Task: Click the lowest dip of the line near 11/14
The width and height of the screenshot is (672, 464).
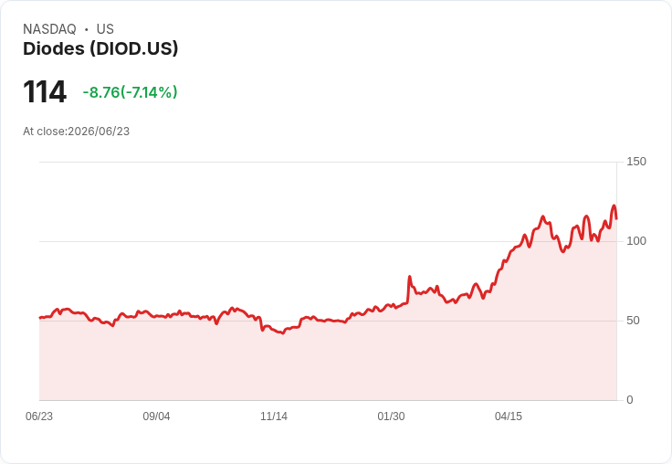Action: [x=283, y=333]
